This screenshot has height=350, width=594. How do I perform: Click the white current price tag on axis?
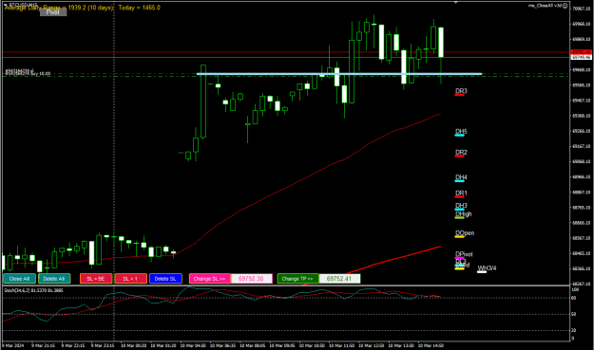click(x=581, y=57)
